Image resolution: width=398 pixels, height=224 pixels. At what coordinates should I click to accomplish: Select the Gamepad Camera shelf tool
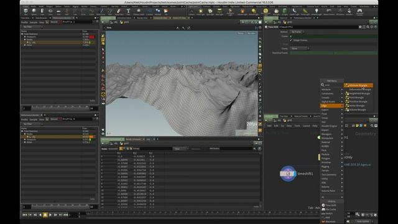point(359,11)
